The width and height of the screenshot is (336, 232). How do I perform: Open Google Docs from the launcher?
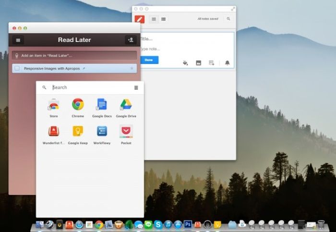[102, 108]
